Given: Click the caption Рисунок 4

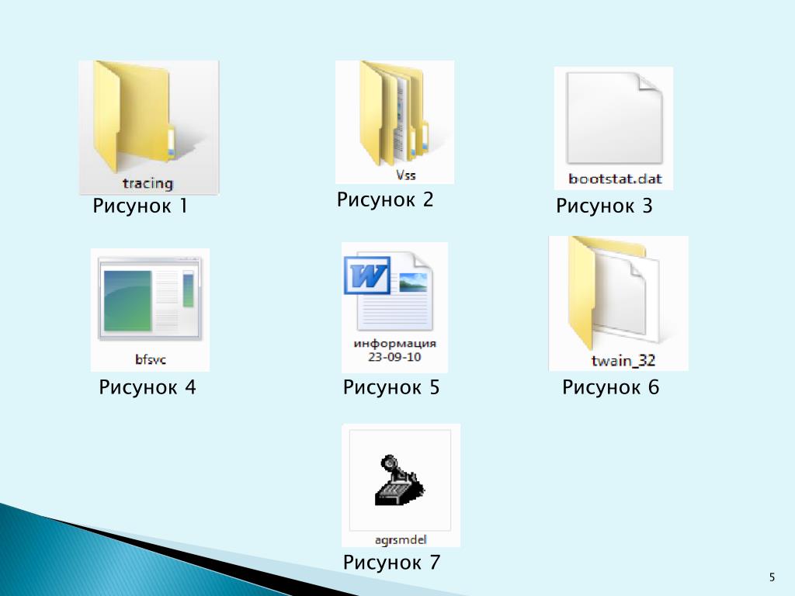Looking at the screenshot, I should [148, 387].
